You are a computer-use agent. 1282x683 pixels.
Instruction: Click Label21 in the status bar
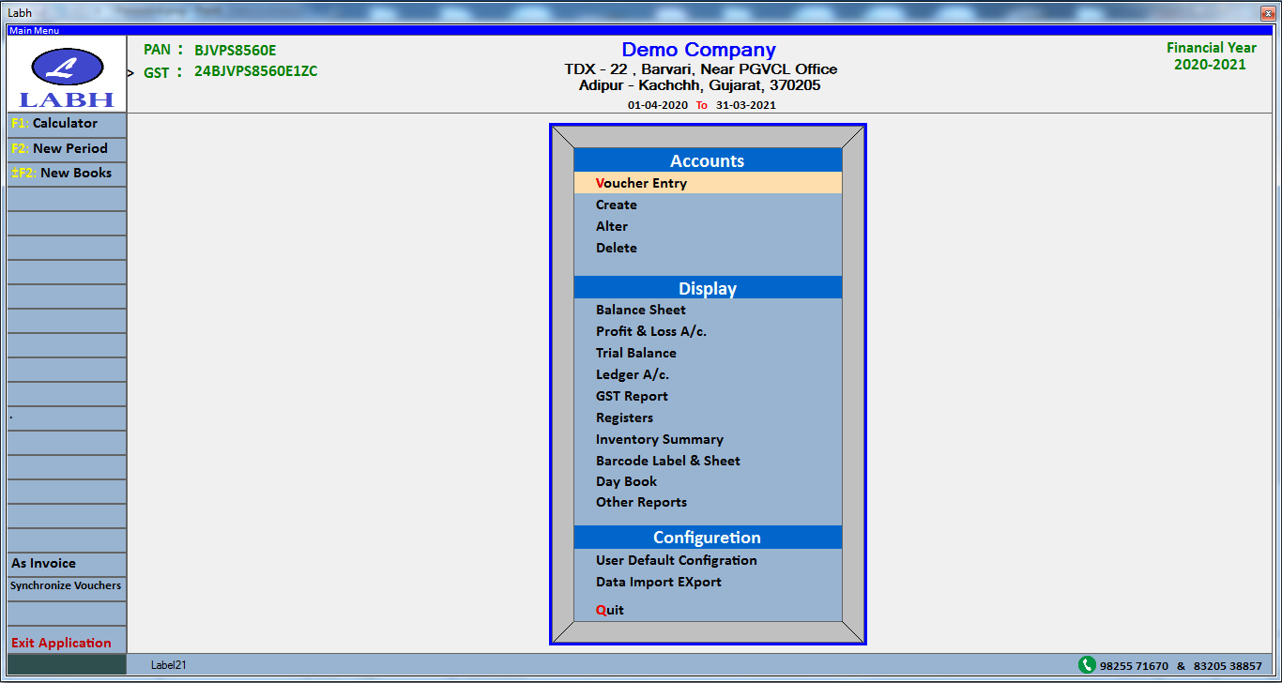(x=169, y=665)
